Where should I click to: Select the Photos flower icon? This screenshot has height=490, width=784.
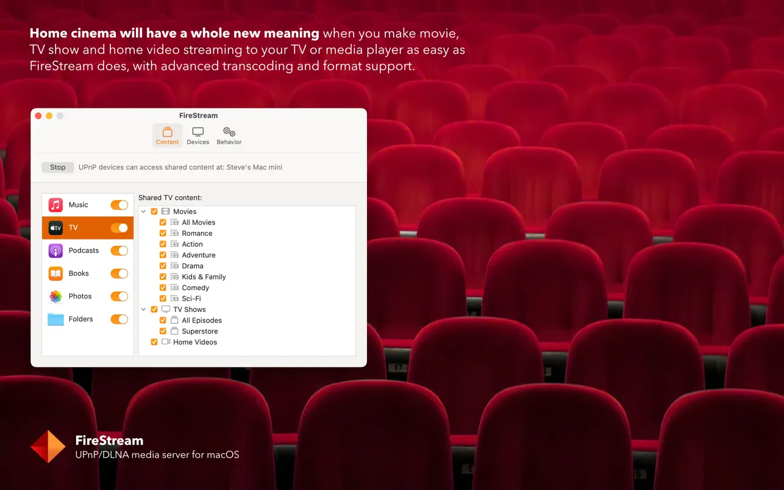(x=55, y=296)
